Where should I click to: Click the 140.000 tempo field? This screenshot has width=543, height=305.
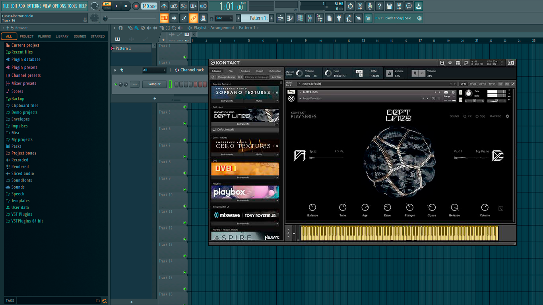click(x=149, y=6)
